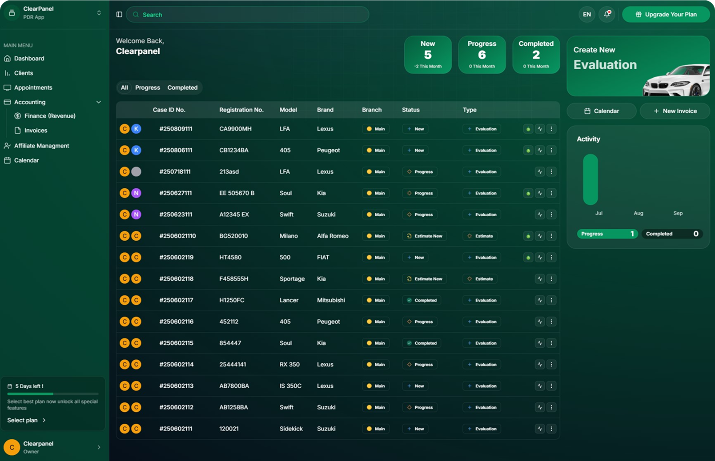
Task: Click activity icon for Alfa Romeo Milano row
Action: pos(540,236)
